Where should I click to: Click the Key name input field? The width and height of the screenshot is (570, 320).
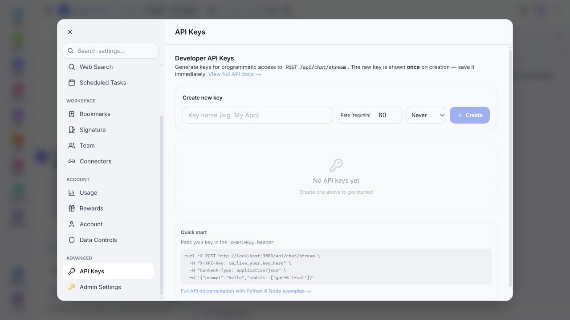point(258,115)
